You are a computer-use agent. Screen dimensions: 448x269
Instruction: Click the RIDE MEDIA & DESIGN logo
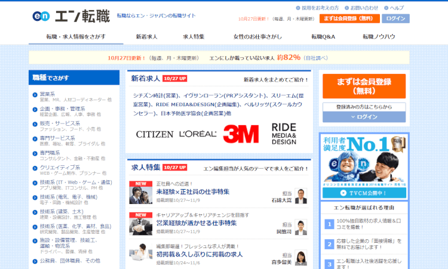pos(284,134)
